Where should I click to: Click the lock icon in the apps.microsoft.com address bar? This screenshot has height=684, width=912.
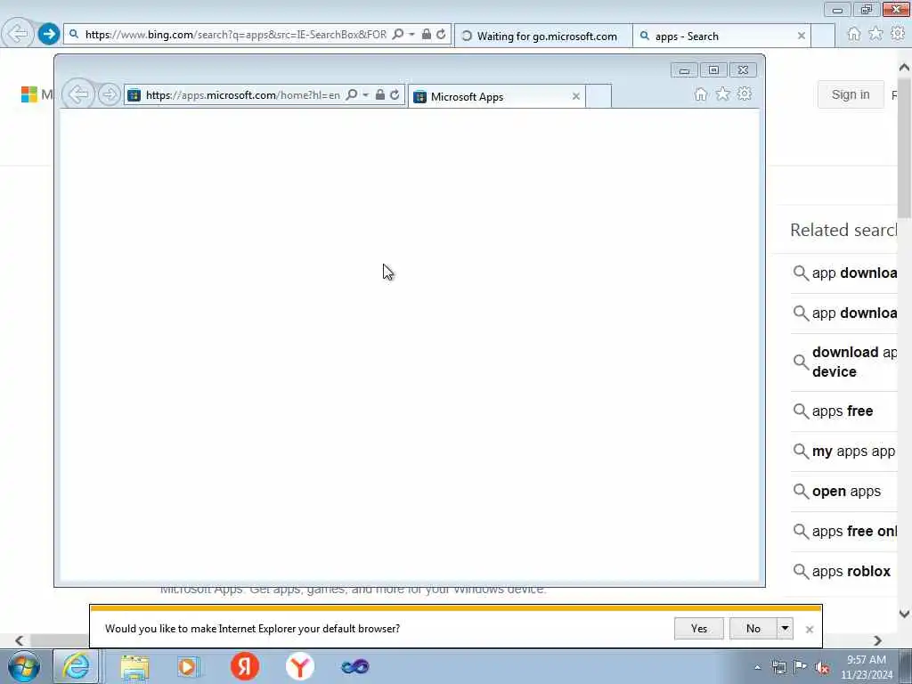[x=379, y=94]
